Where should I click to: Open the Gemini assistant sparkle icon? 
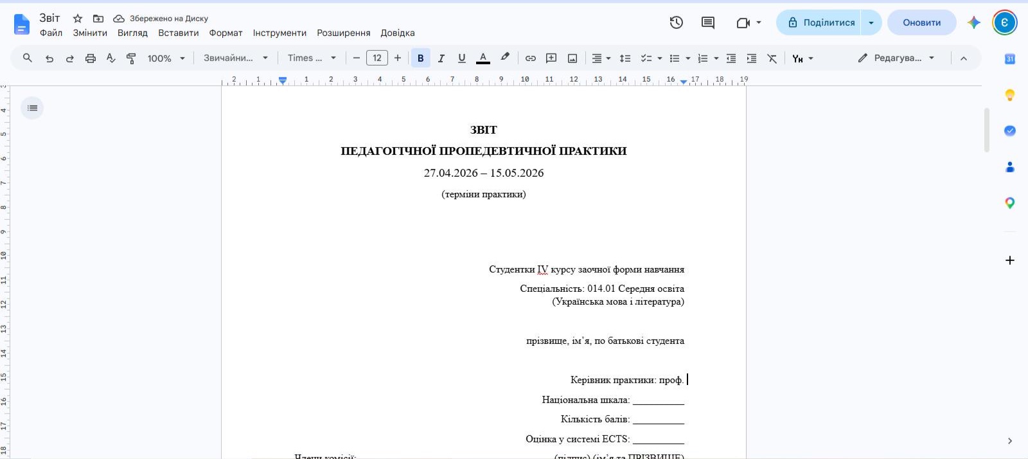pyautogui.click(x=974, y=22)
